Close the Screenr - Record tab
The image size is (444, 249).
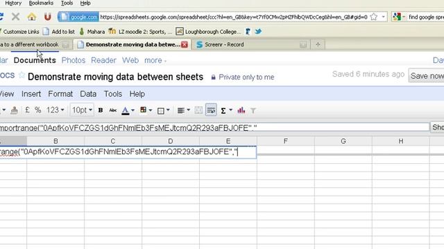click(303, 44)
